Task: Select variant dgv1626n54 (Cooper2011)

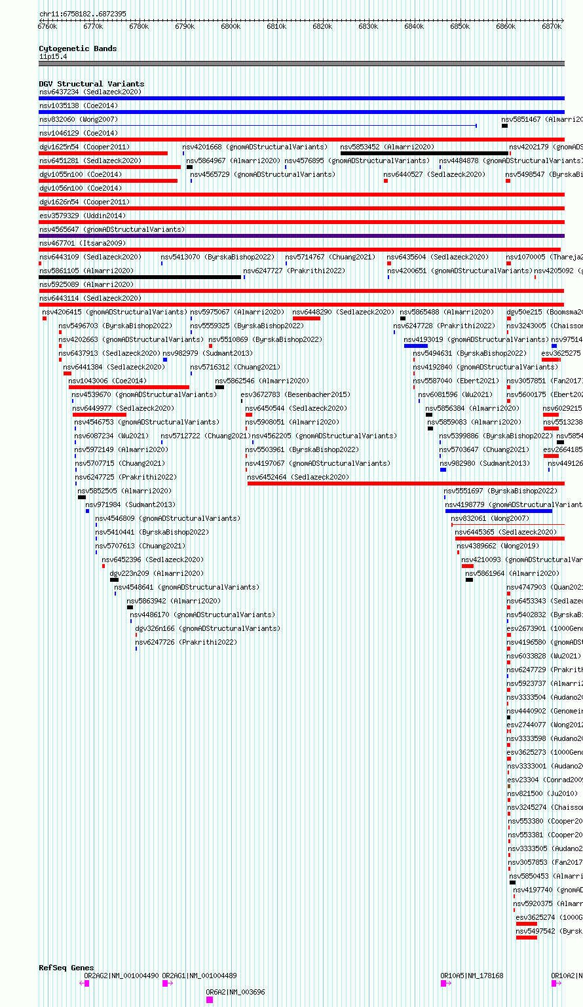Action: [x=85, y=202]
